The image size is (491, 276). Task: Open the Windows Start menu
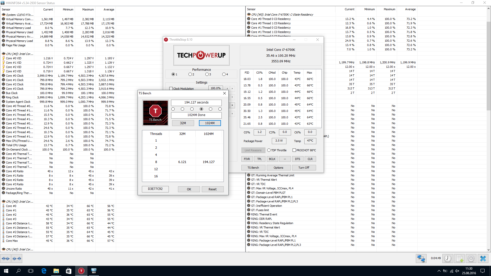tap(6, 271)
